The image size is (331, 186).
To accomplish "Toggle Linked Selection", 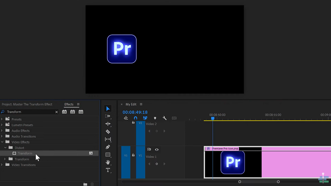I will click(x=145, y=118).
